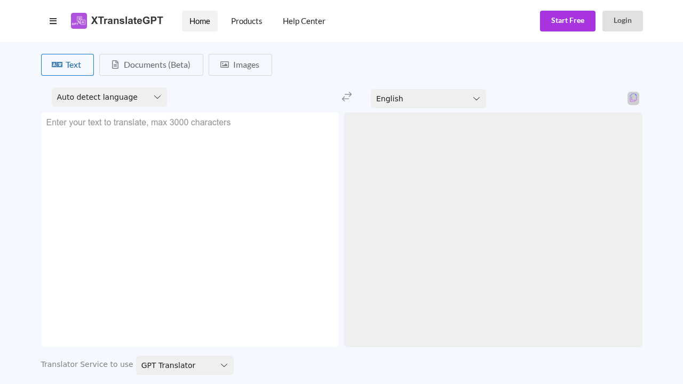The width and height of the screenshot is (683, 384).
Task: Navigate to the Help Center
Action: coord(304,21)
